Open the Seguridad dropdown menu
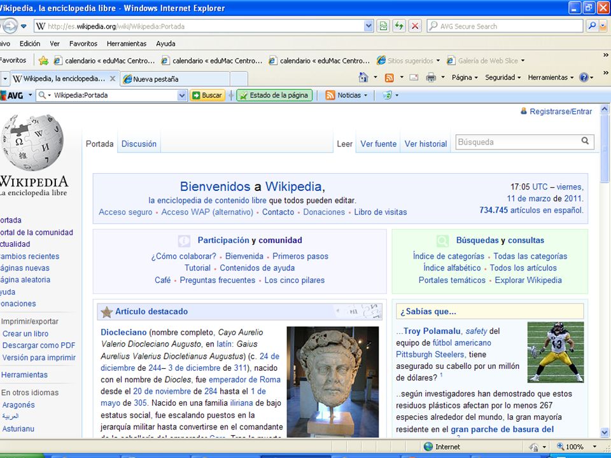 click(x=503, y=78)
